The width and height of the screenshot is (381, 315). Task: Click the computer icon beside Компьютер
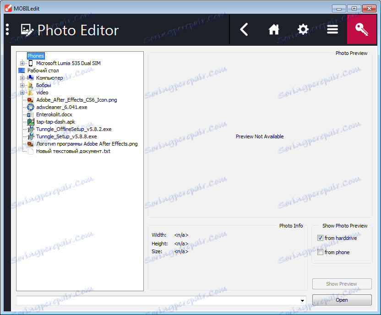tap(30, 78)
